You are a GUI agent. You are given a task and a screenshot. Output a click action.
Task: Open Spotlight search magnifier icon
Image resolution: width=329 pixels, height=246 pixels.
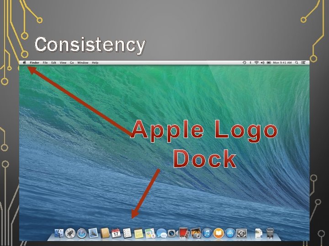point(297,62)
